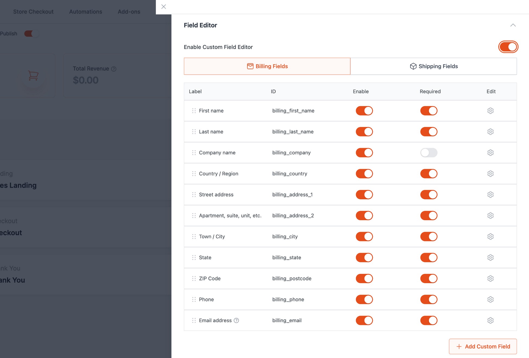Click the billing_email ID text
Image resolution: width=529 pixels, height=358 pixels.
(287, 320)
